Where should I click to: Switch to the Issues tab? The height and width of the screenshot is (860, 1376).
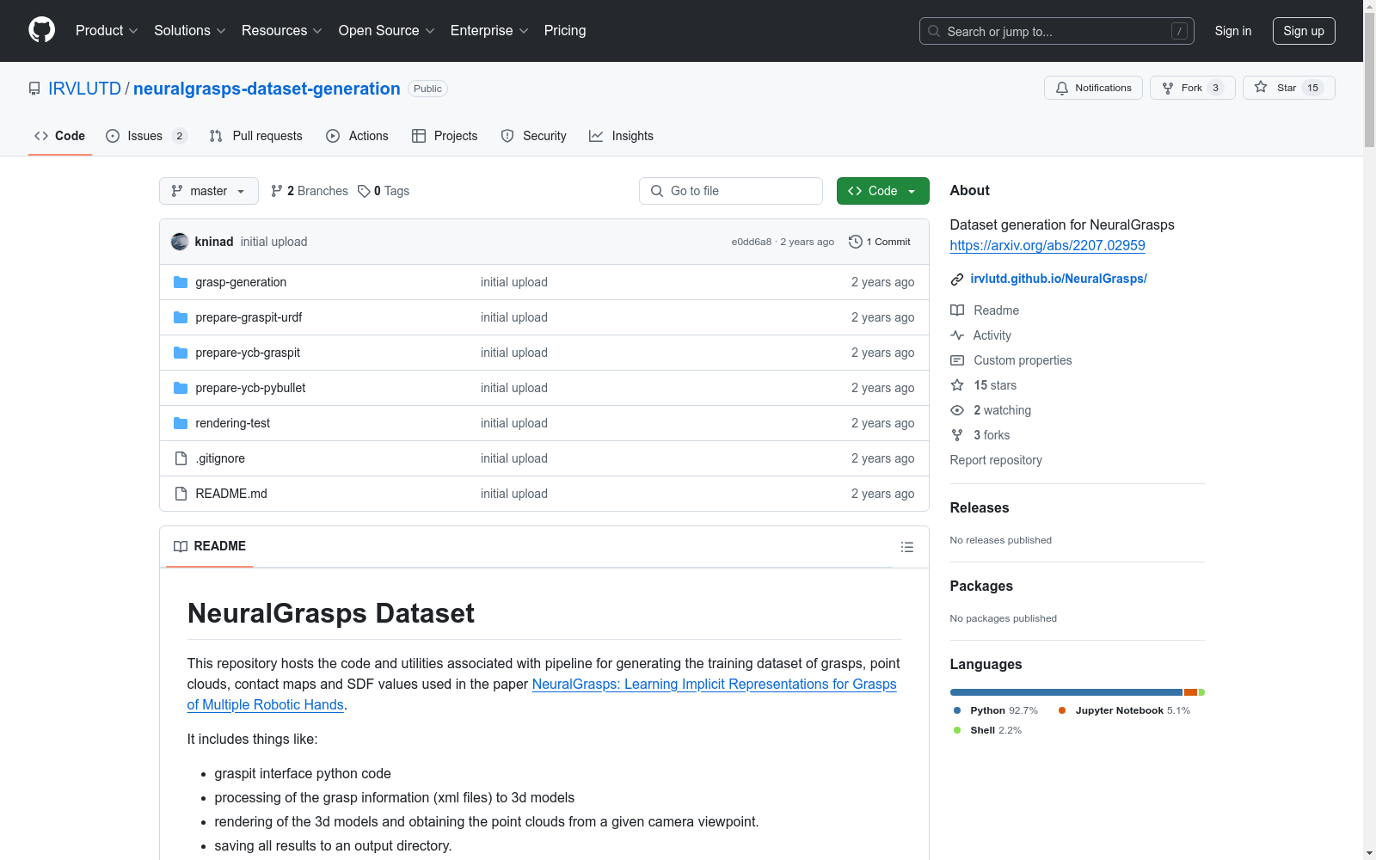pyautogui.click(x=146, y=136)
